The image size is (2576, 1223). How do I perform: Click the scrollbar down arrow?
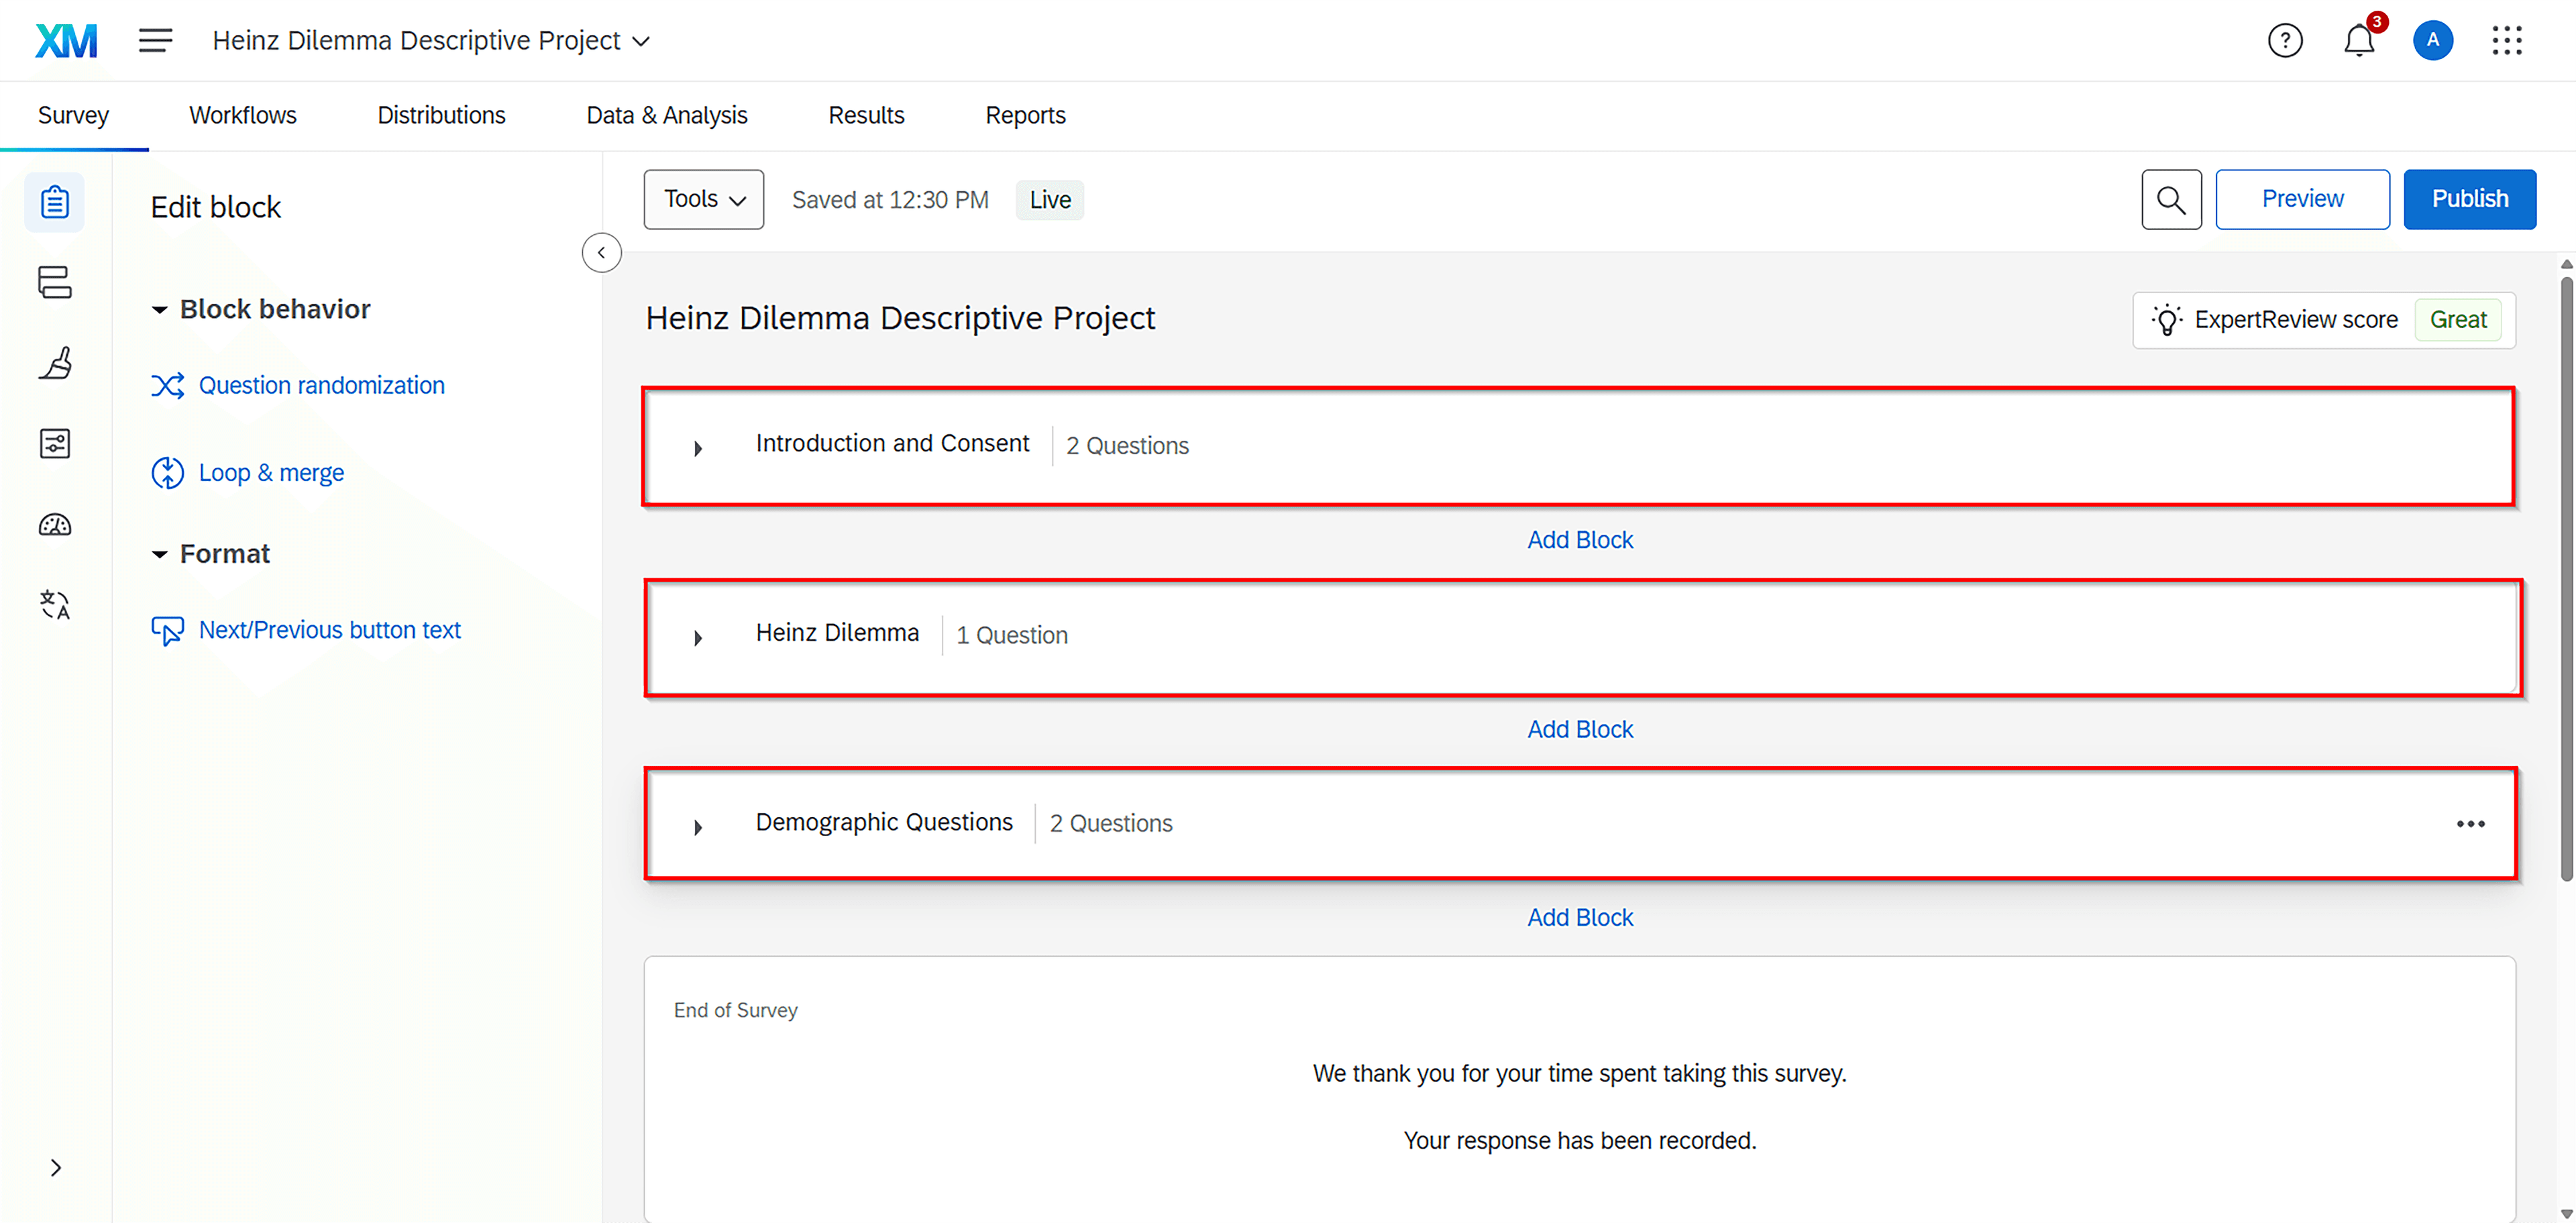2567,1213
